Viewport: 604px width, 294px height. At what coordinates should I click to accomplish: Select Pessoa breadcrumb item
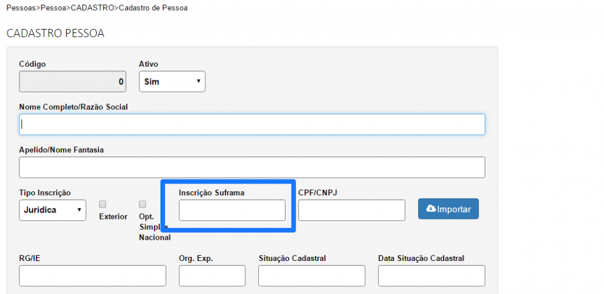53,8
